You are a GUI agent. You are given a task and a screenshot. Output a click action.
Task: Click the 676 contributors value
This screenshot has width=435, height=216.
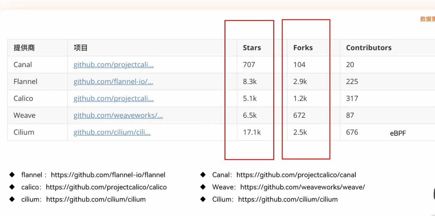352,133
